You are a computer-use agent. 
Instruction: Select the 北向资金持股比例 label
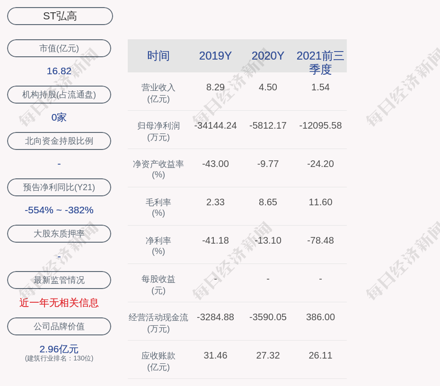click(x=59, y=141)
